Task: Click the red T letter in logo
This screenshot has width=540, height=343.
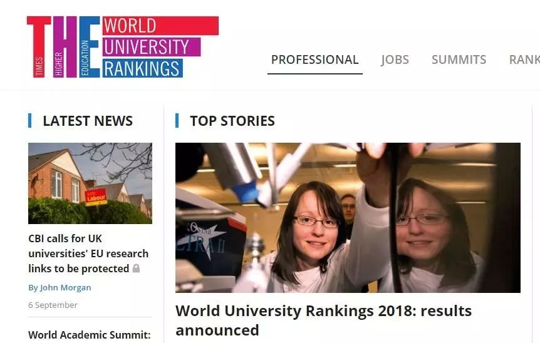Action: pos(39,47)
